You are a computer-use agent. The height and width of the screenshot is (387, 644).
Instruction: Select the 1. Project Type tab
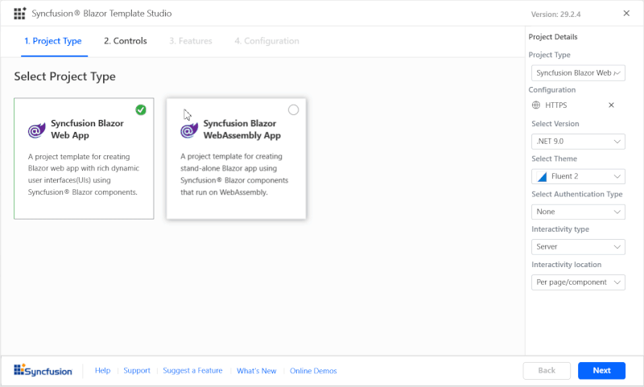click(x=53, y=41)
